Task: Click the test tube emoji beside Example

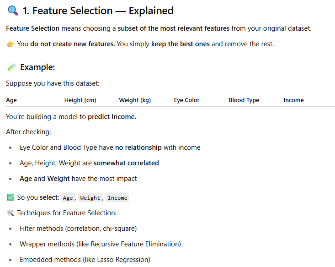Action: [12, 67]
